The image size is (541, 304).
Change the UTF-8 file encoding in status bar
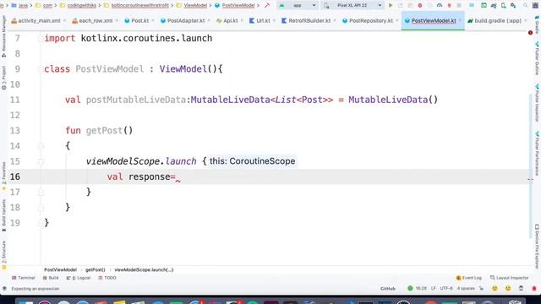pyautogui.click(x=446, y=289)
